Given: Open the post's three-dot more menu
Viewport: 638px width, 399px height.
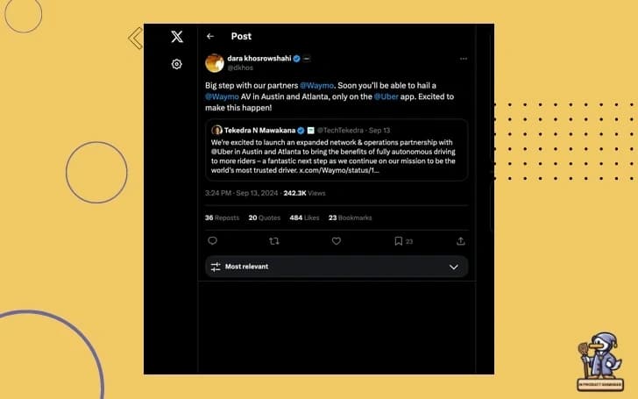Looking at the screenshot, I should (x=464, y=58).
